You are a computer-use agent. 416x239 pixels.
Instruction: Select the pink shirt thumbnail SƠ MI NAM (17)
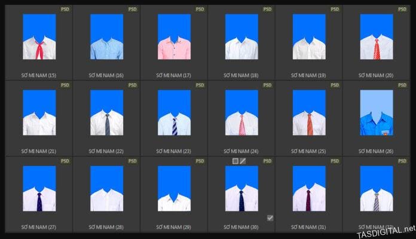pos(174,37)
